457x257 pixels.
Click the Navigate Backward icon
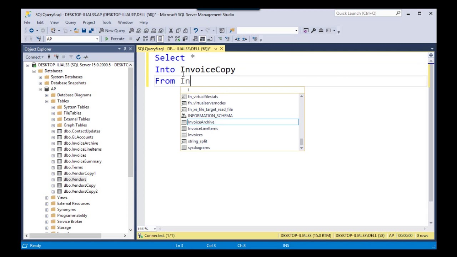31,30
